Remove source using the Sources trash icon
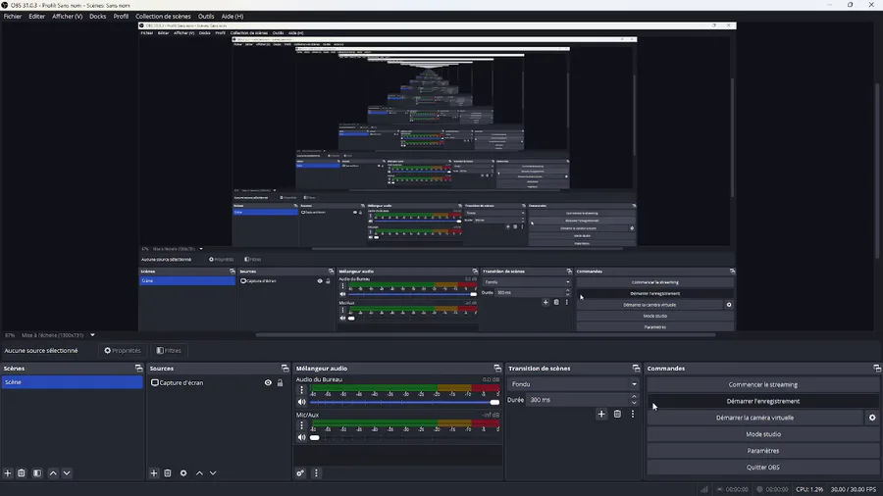Image resolution: width=883 pixels, height=496 pixels. click(x=167, y=472)
